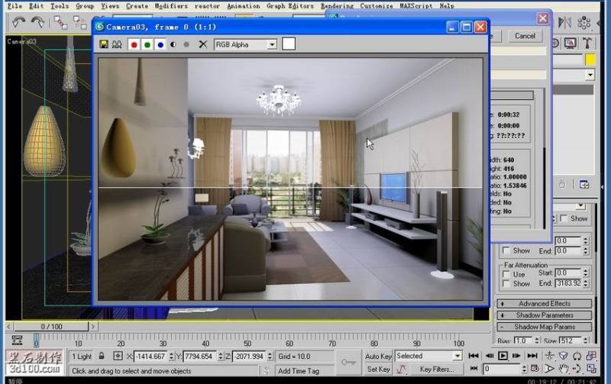This screenshot has width=611, height=384.
Task: Click the Maximize Viewport Toggle icon
Action: tap(591, 368)
